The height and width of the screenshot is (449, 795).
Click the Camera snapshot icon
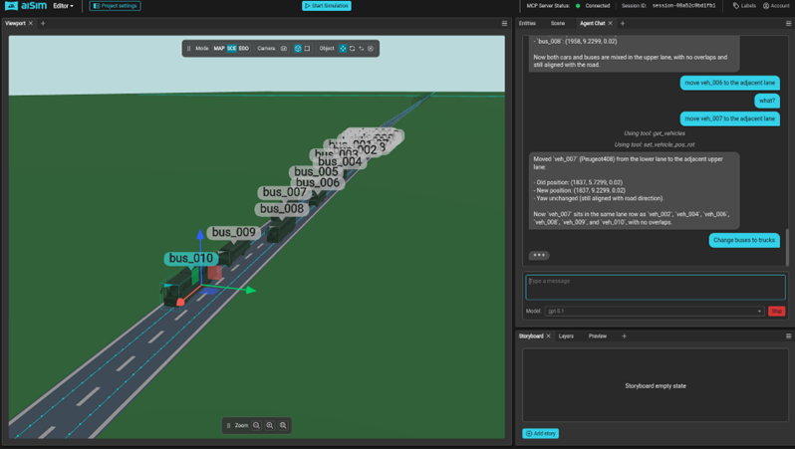(x=284, y=49)
